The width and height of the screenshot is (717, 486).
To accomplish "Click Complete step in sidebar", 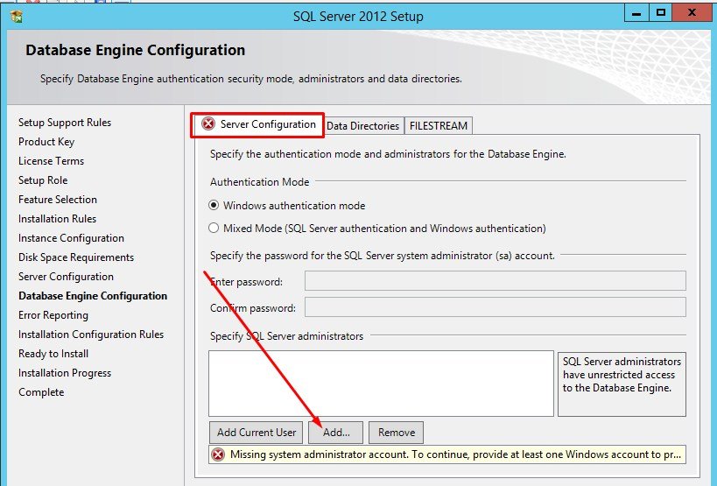I will click(x=41, y=392).
